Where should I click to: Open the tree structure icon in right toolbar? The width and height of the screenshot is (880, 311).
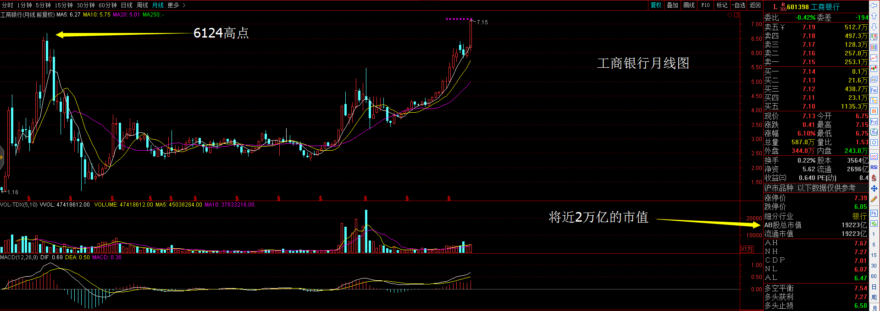(x=874, y=101)
